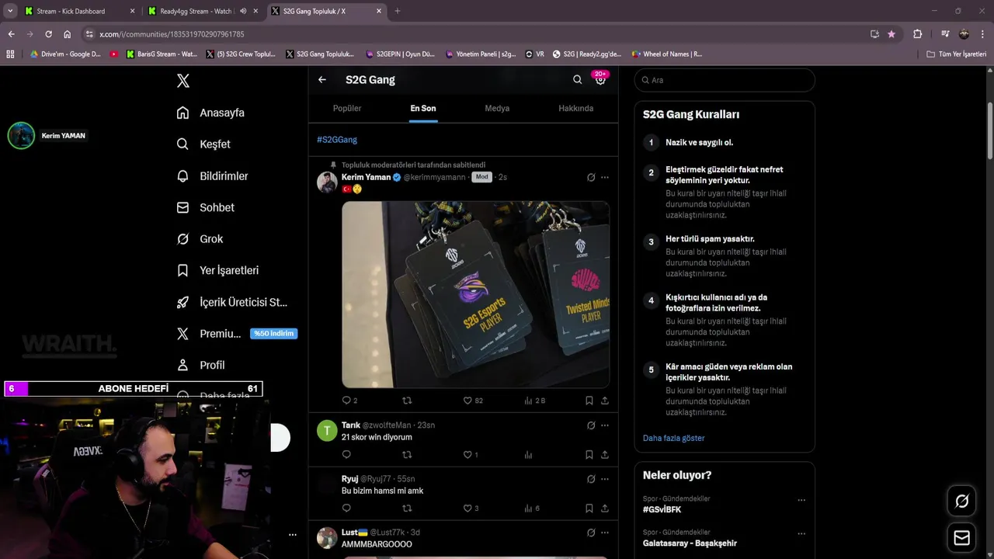Open options for #GSvIBFK trend
This screenshot has height=559, width=994.
(x=801, y=500)
